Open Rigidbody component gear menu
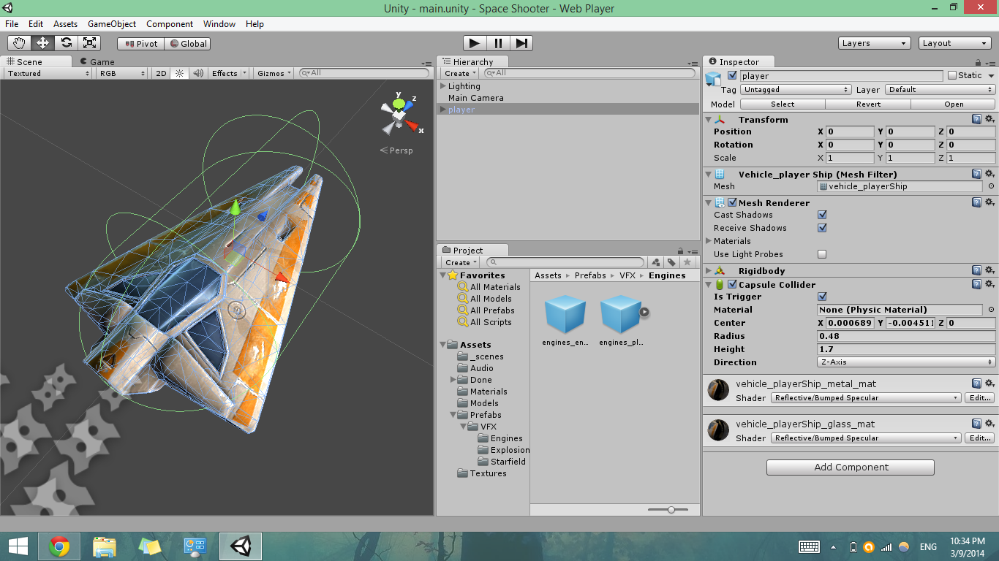This screenshot has width=999, height=561. click(989, 270)
